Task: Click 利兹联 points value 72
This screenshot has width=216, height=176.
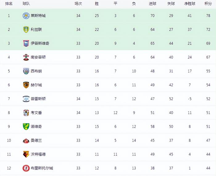Action: click(208, 29)
